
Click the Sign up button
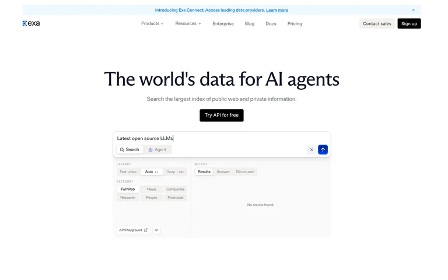(409, 23)
